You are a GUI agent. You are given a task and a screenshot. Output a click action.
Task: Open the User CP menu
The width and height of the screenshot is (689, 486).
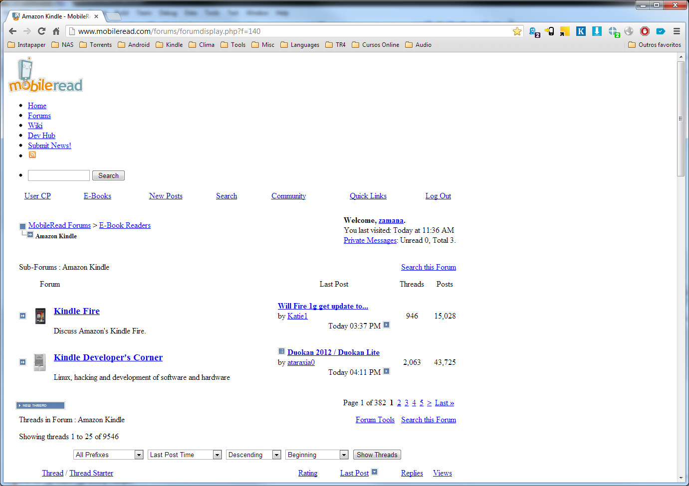pyautogui.click(x=37, y=196)
